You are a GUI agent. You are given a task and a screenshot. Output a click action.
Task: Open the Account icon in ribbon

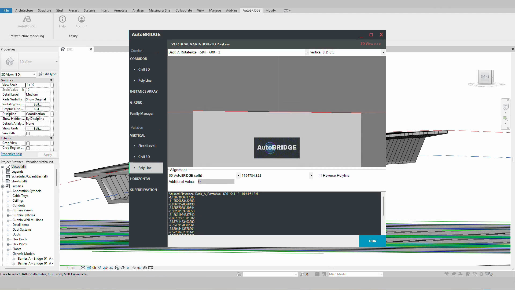pos(81,21)
